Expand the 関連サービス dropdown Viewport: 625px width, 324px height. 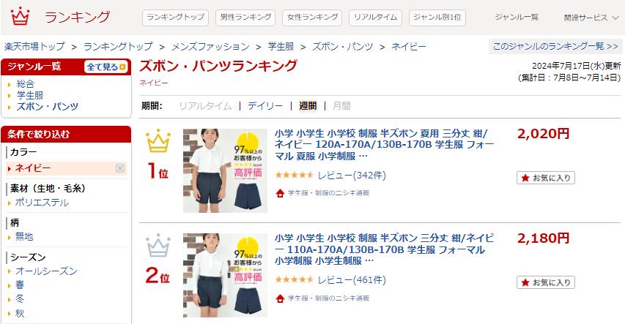click(591, 18)
